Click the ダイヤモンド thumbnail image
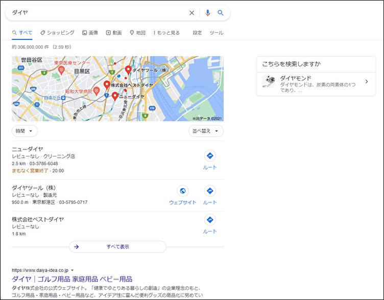This screenshot has height=300, width=384. tap(269, 82)
